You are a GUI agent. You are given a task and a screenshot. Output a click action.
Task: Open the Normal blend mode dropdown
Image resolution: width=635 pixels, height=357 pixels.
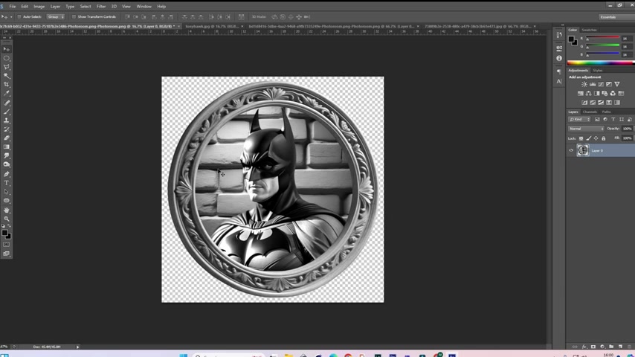[x=586, y=129]
